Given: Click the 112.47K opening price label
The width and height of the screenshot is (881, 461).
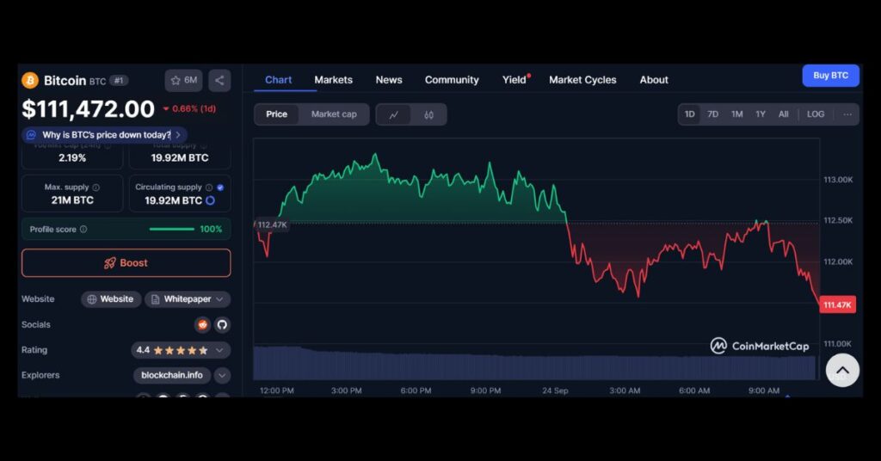Looking at the screenshot, I should 271,224.
